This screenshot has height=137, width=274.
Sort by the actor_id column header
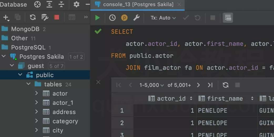point(170,99)
